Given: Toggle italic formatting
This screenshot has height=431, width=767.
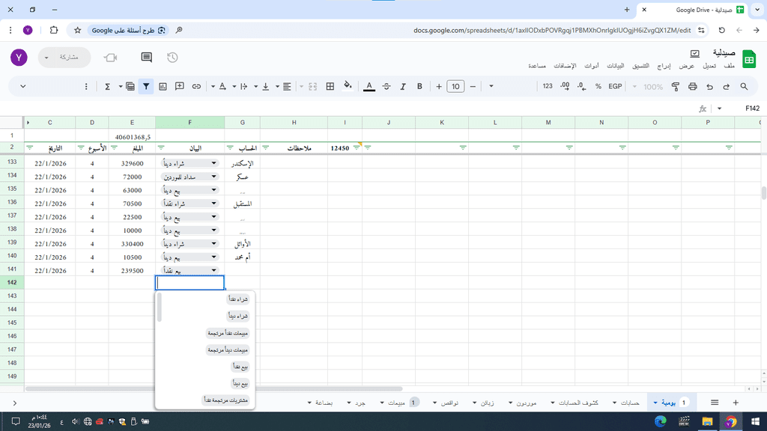Looking at the screenshot, I should coord(403,87).
